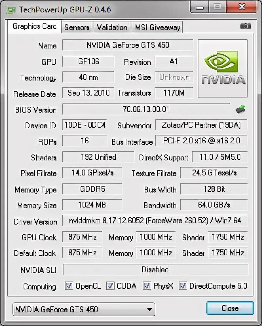The image size is (262, 326).
Task: Minimize the GPU-Z window
Action: 199,7
